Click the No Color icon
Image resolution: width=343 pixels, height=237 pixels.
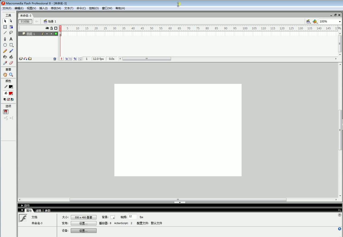click(x=8, y=100)
